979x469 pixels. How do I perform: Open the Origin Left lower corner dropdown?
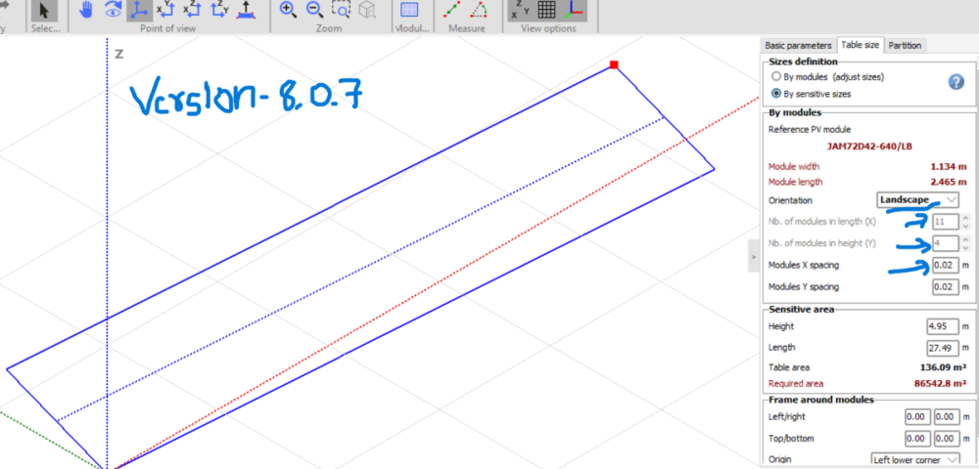tap(915, 459)
